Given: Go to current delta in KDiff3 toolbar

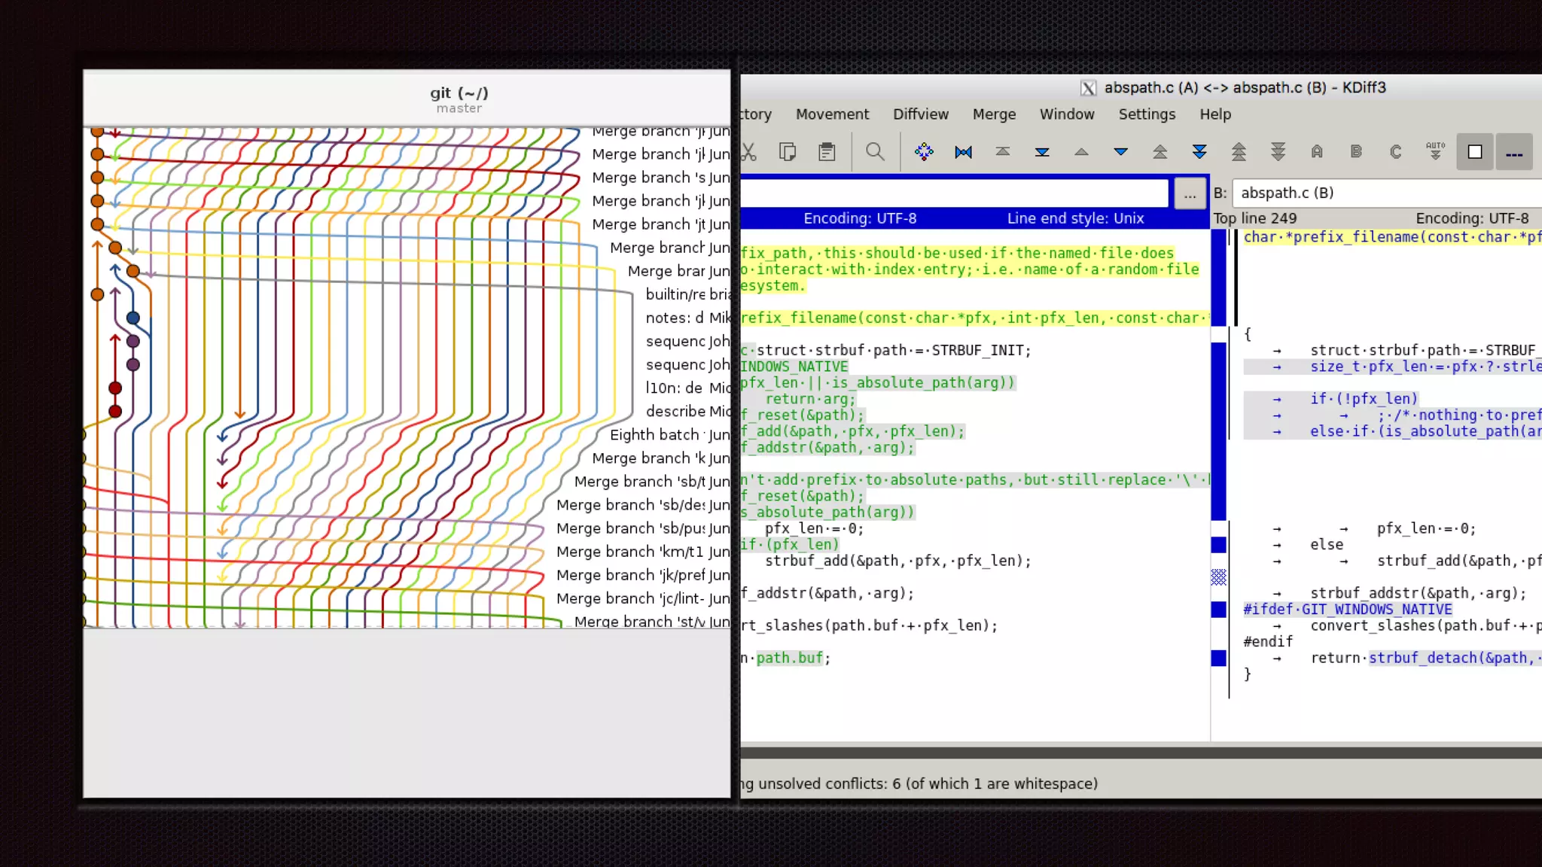Looking at the screenshot, I should [924, 152].
